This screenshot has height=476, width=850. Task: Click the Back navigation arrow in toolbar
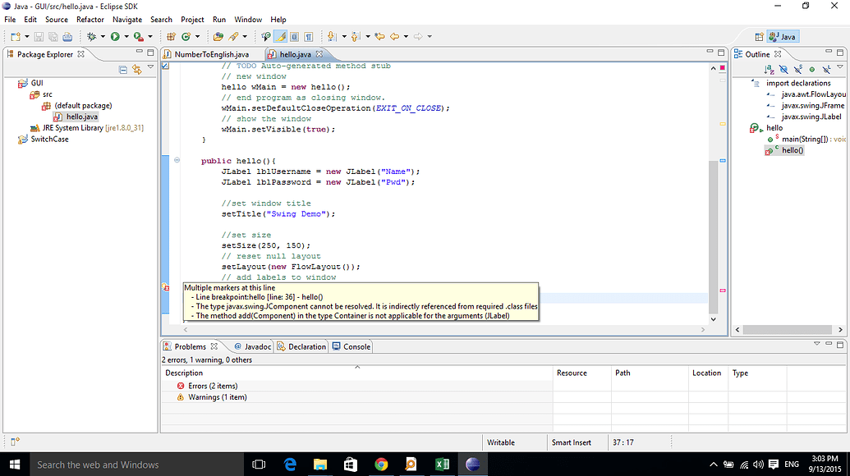395,36
